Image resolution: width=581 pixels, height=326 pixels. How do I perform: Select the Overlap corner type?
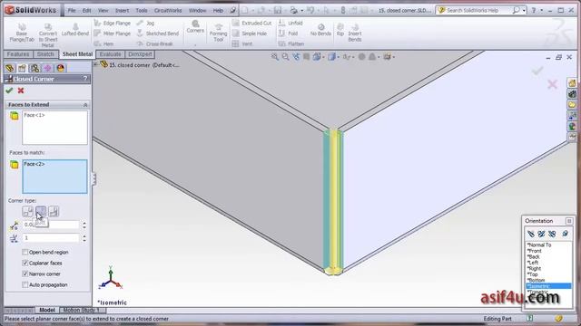tap(41, 211)
